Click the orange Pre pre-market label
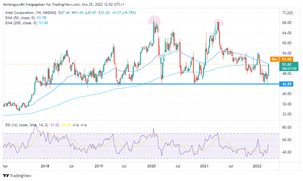303x181 pixels. pyautogui.click(x=275, y=59)
